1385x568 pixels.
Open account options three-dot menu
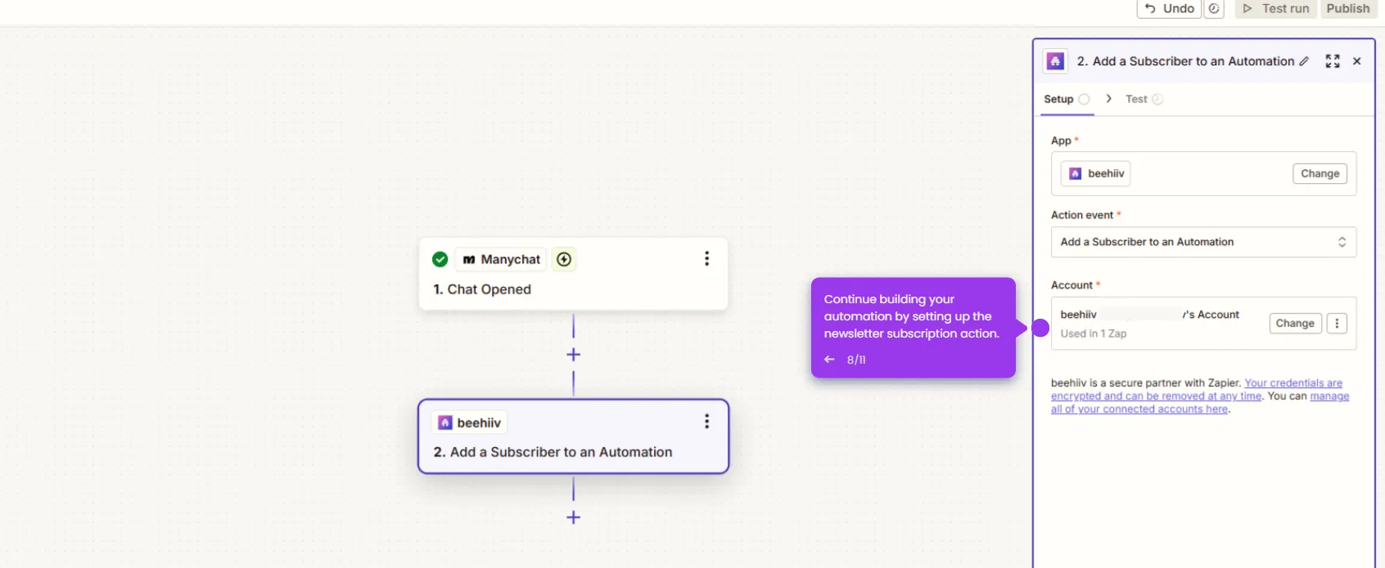coord(1337,323)
